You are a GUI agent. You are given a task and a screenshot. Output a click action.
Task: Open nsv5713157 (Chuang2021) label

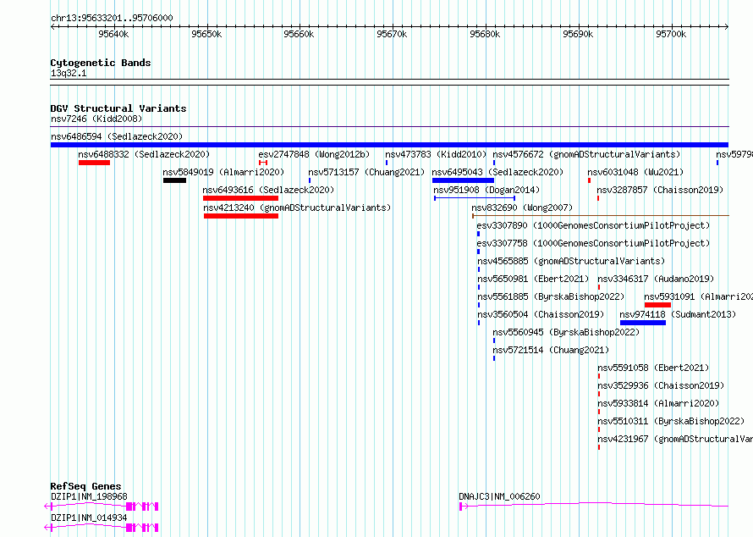366,172
